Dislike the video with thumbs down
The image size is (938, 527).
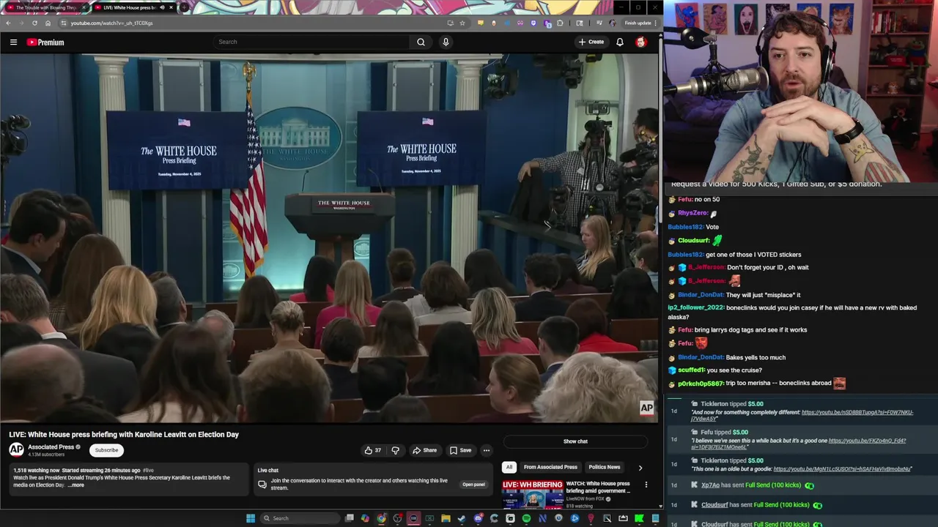coord(395,450)
